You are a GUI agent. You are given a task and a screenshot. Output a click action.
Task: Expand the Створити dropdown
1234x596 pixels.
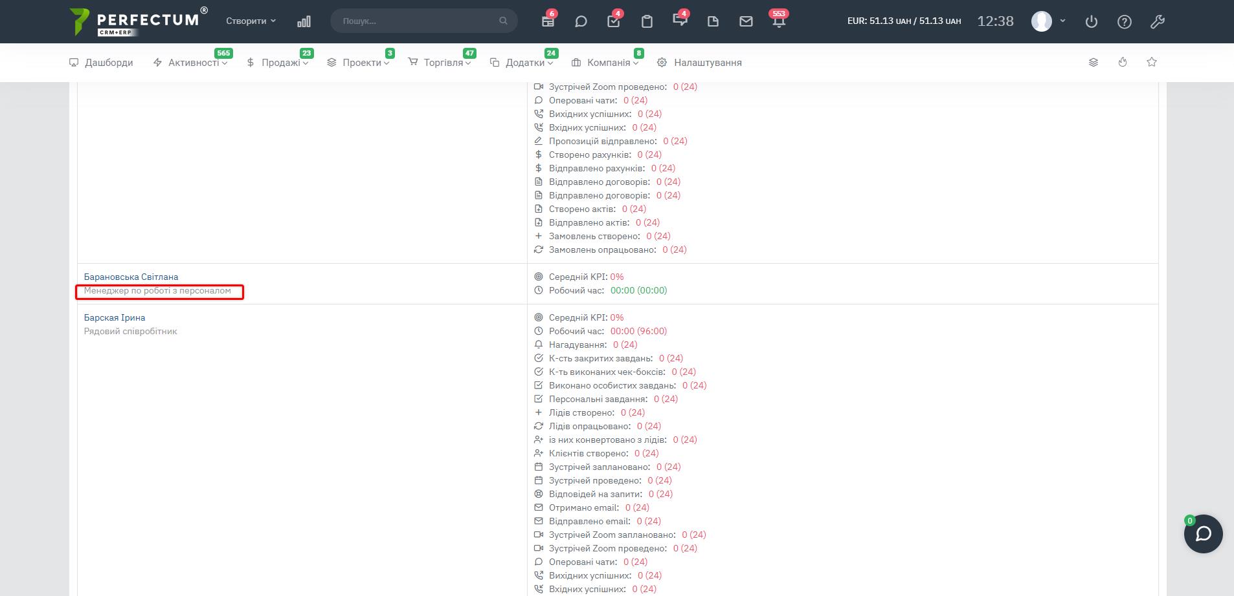(x=251, y=21)
